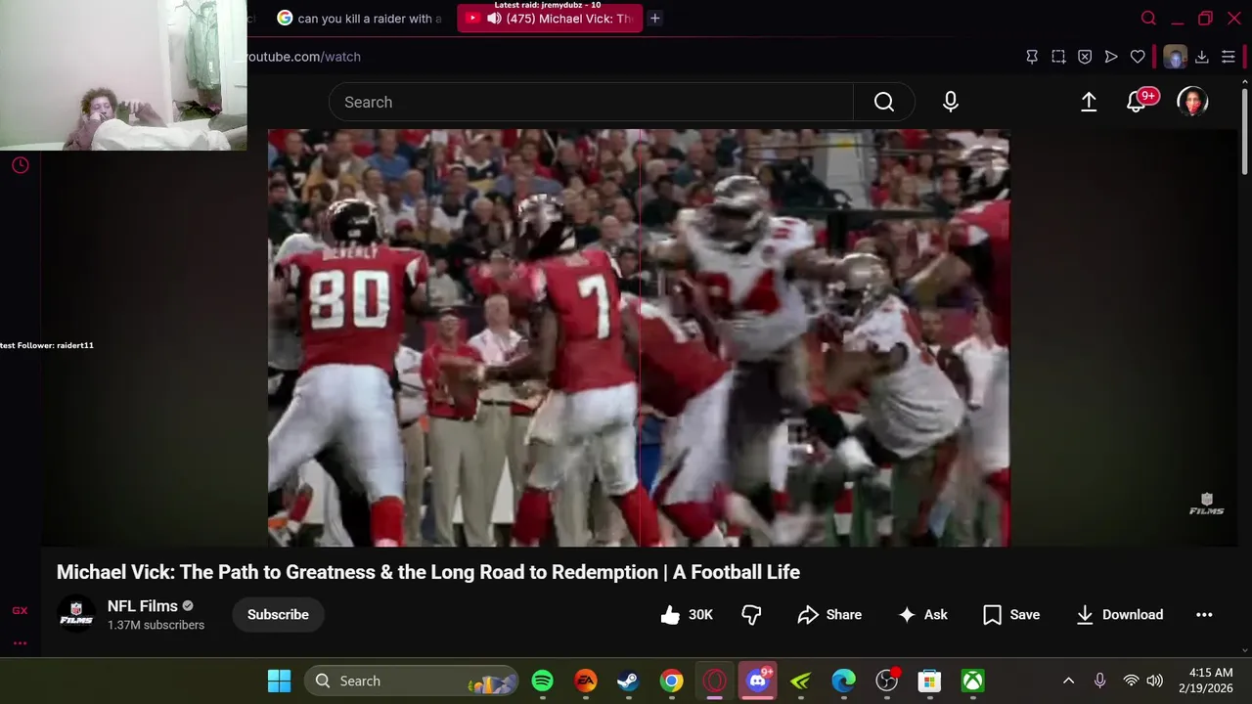This screenshot has width=1252, height=704.
Task: Click the video player to pause playback
Action: (x=638, y=337)
